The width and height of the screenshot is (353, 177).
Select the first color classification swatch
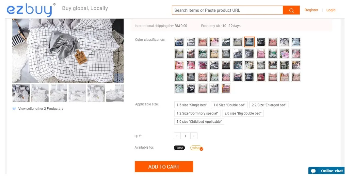tap(179, 42)
